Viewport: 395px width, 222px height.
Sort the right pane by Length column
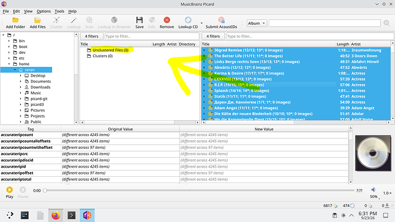(x=343, y=44)
